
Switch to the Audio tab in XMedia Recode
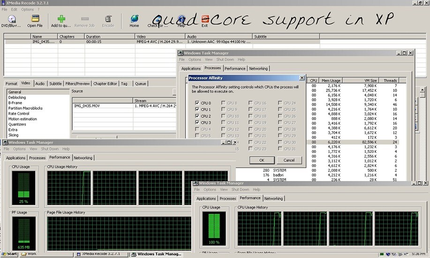pyautogui.click(x=40, y=83)
